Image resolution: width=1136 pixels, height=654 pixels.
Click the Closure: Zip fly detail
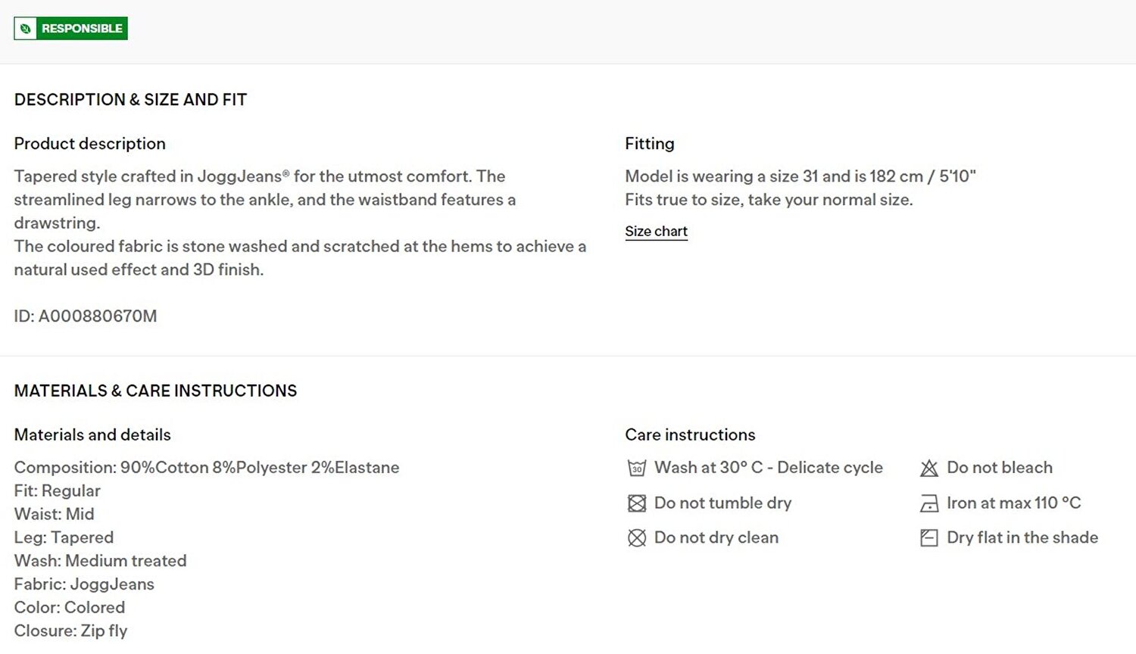pos(70,631)
